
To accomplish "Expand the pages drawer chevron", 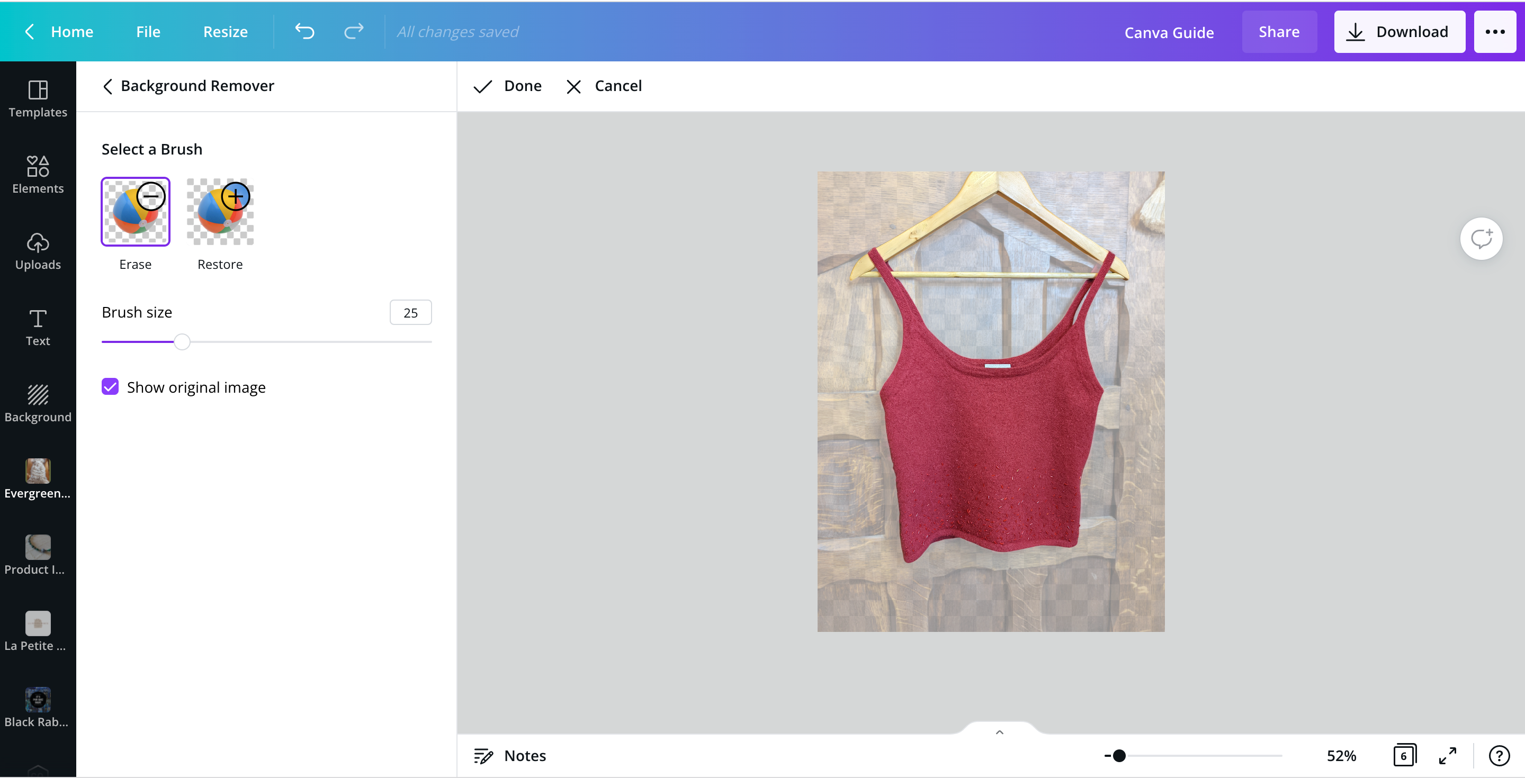I will [999, 732].
